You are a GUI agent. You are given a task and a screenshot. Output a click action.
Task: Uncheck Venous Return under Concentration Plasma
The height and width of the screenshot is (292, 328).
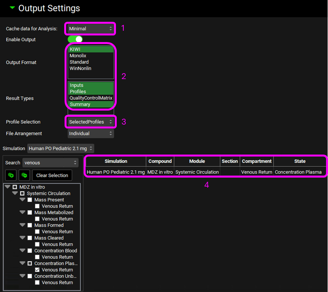pyautogui.click(x=37, y=270)
